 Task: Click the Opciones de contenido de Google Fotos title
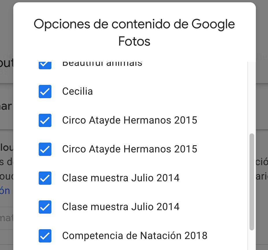[134, 32]
